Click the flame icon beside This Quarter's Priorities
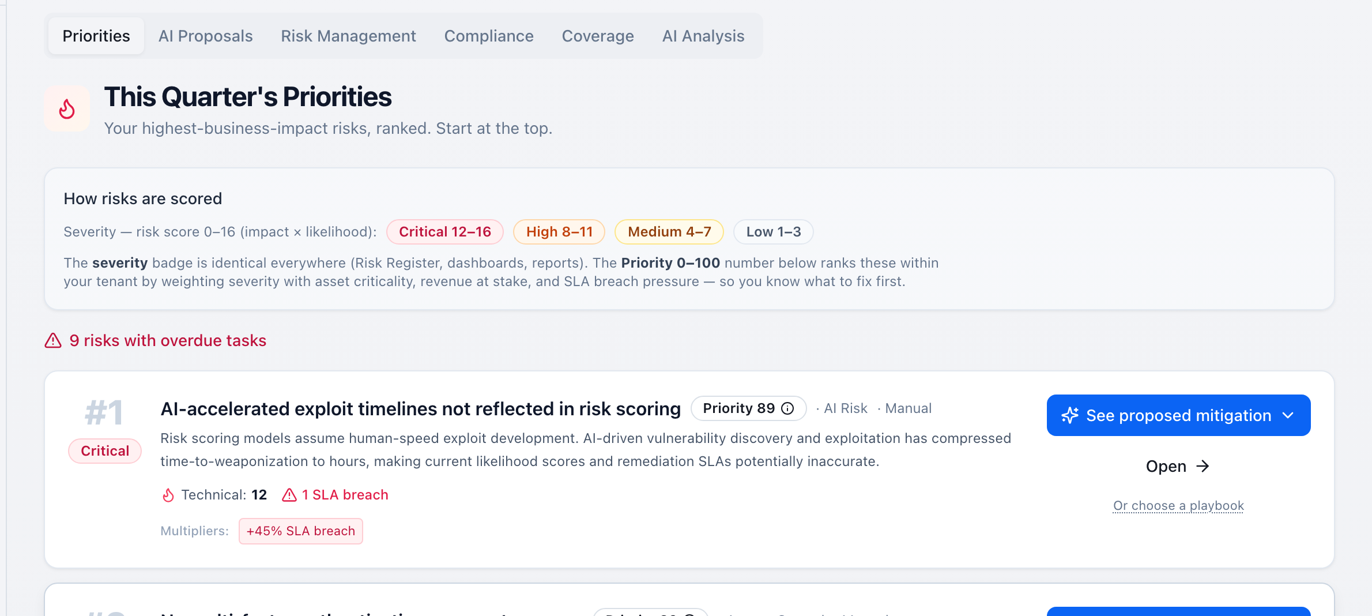This screenshot has width=1372, height=616. pyautogui.click(x=67, y=108)
